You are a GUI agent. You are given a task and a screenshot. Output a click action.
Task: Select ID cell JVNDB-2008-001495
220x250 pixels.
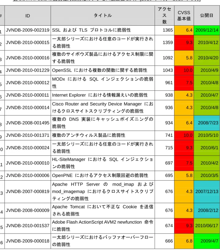28,123
